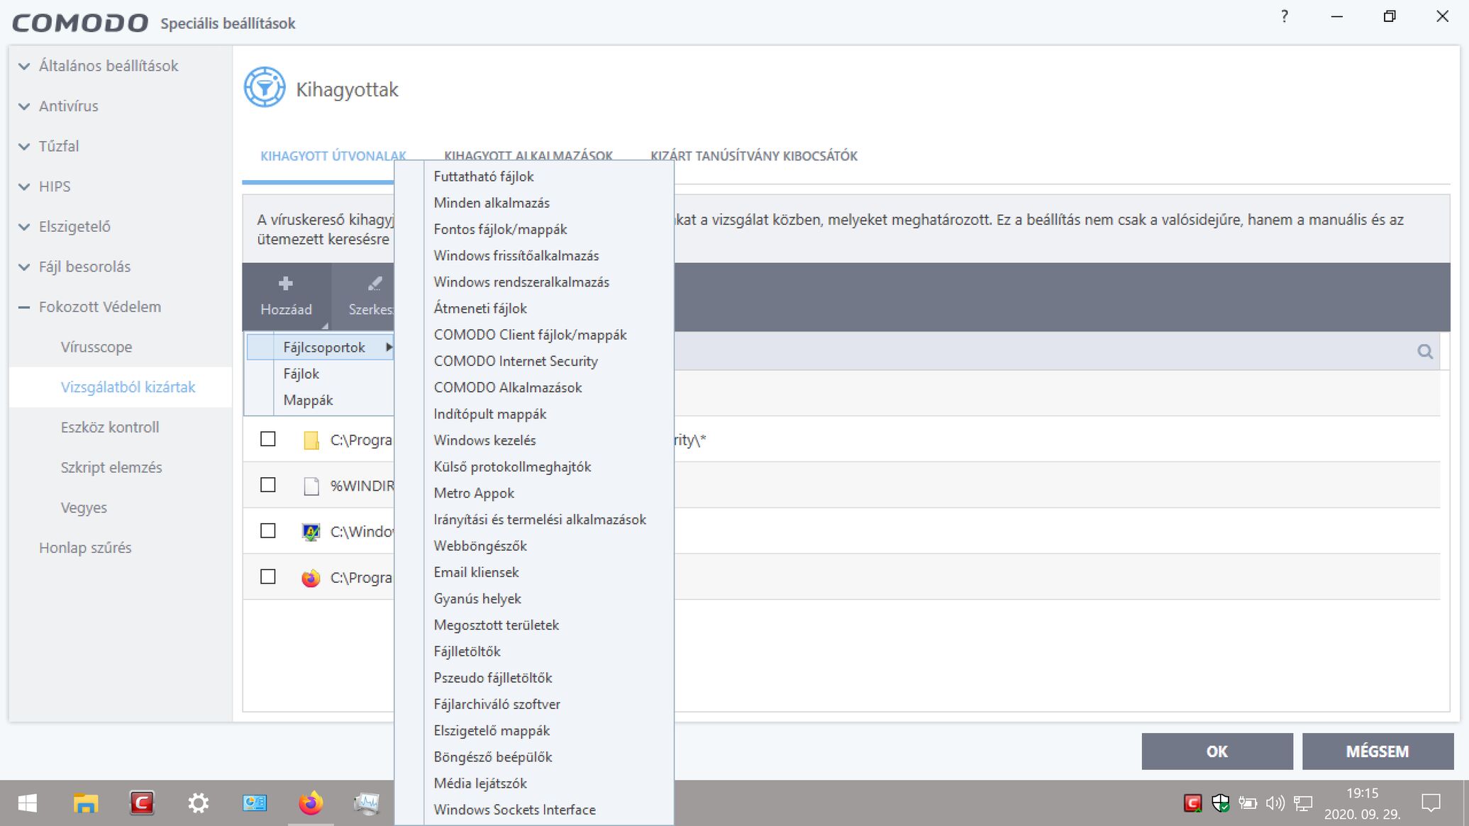Click the Firefox icon in list row
Viewport: 1469px width, 826px height.
(311, 578)
